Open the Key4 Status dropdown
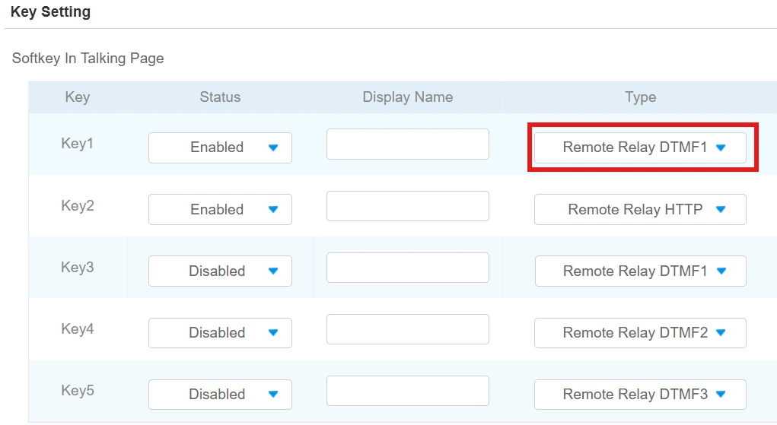The image size is (777, 425). point(220,332)
